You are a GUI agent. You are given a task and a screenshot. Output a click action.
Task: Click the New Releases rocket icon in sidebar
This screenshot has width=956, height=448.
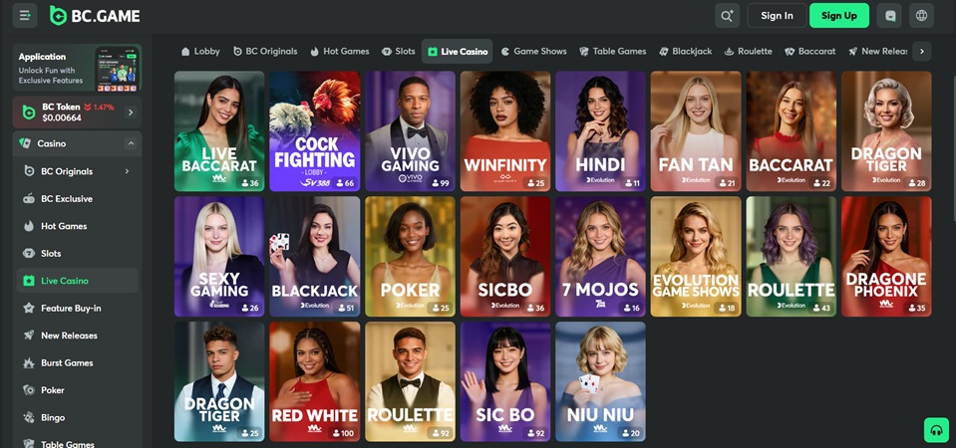tap(29, 336)
